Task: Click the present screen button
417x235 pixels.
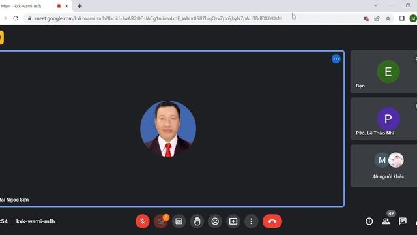Action: (233, 221)
